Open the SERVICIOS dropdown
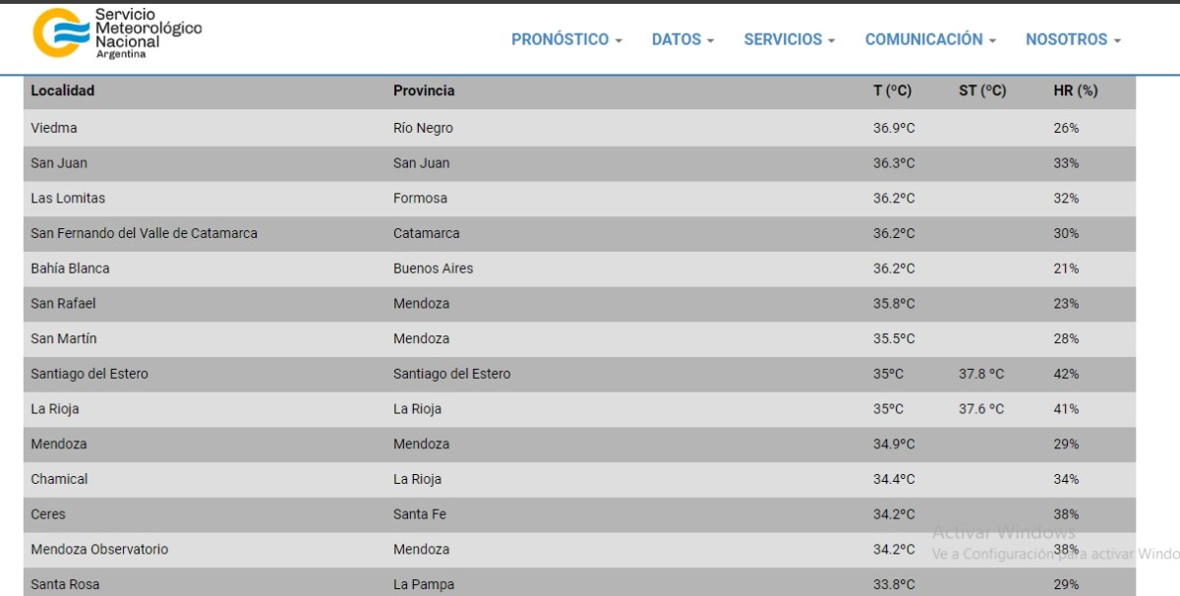The width and height of the screenshot is (1180, 596). pos(789,39)
